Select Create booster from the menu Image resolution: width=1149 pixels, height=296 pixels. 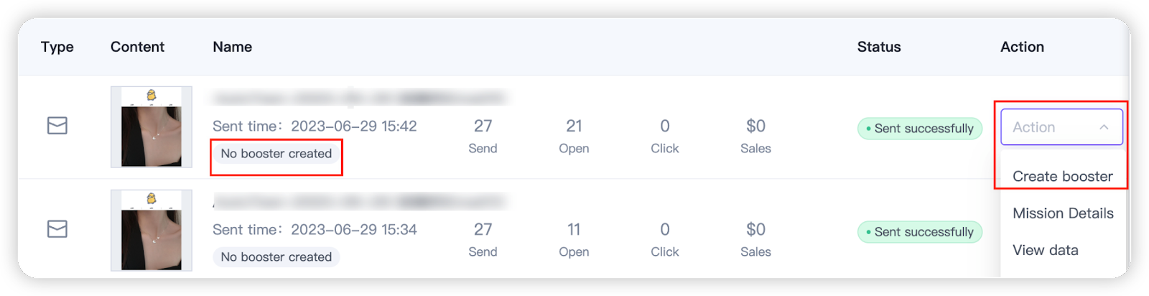[x=1062, y=176]
